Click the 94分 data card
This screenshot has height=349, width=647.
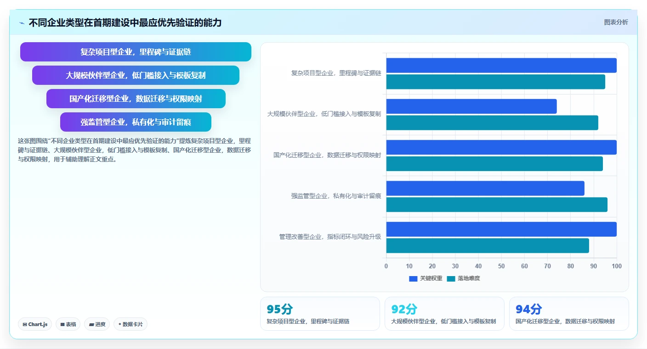pos(569,314)
